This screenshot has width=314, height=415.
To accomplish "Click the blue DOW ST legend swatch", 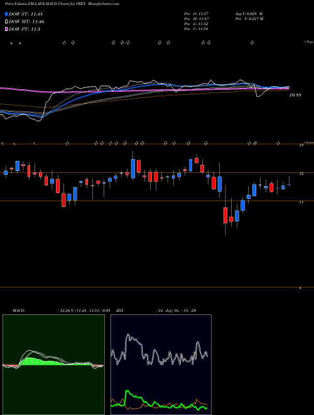I will [6, 14].
